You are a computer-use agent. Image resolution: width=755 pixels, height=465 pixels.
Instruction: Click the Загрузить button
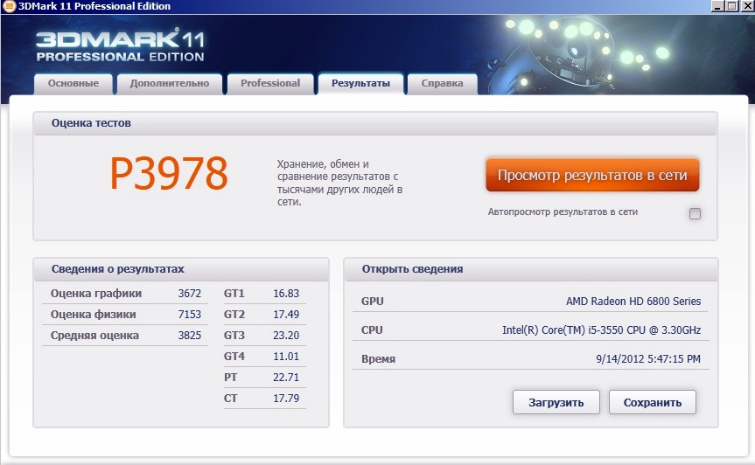[x=556, y=402]
